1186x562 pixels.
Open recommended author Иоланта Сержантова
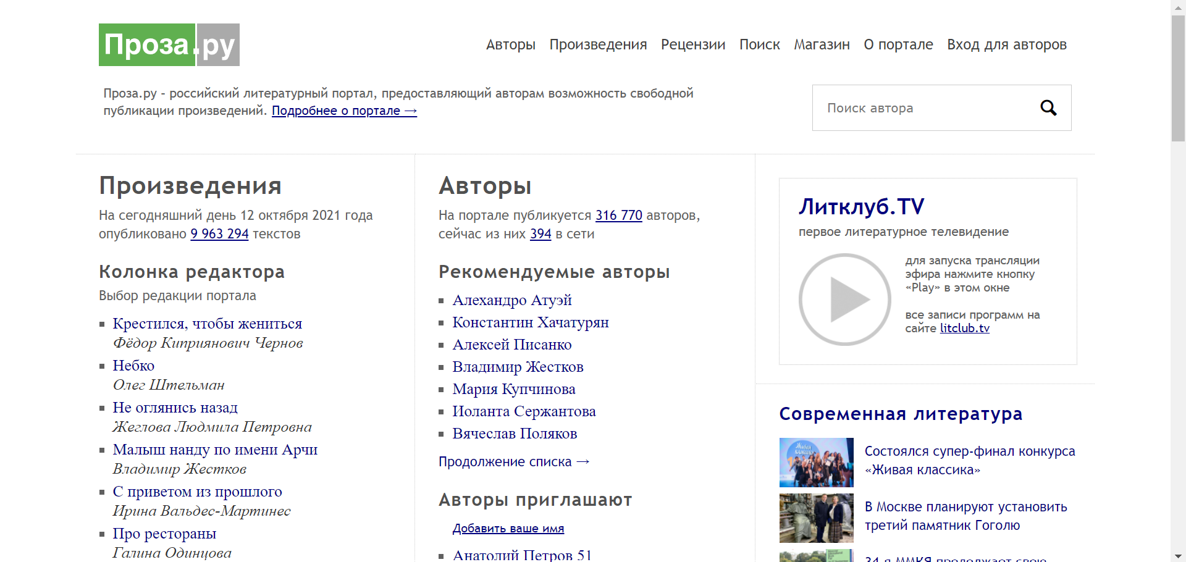click(x=524, y=411)
